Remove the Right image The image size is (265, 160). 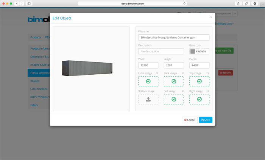click(208, 91)
